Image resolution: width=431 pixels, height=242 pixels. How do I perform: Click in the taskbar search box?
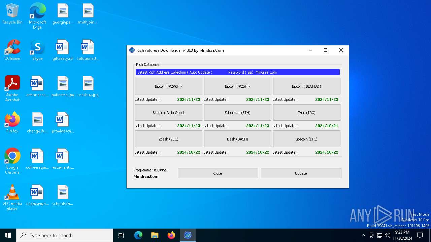[x=65, y=235]
